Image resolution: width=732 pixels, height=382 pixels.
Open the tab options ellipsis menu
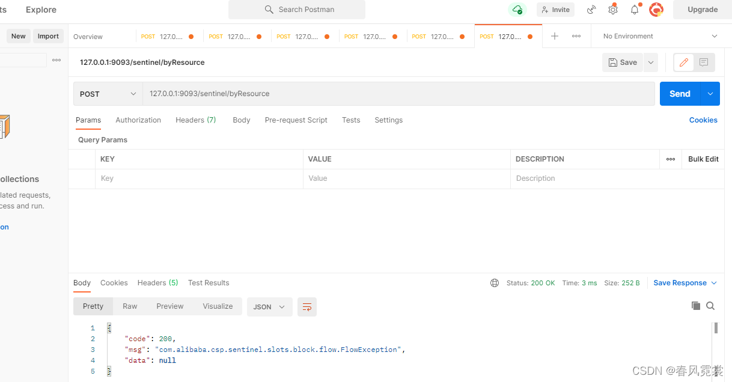[576, 36]
